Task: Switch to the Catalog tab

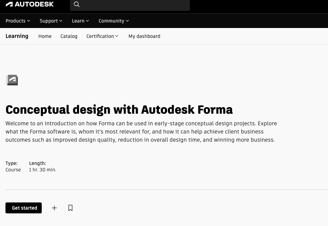Action: pos(69,36)
